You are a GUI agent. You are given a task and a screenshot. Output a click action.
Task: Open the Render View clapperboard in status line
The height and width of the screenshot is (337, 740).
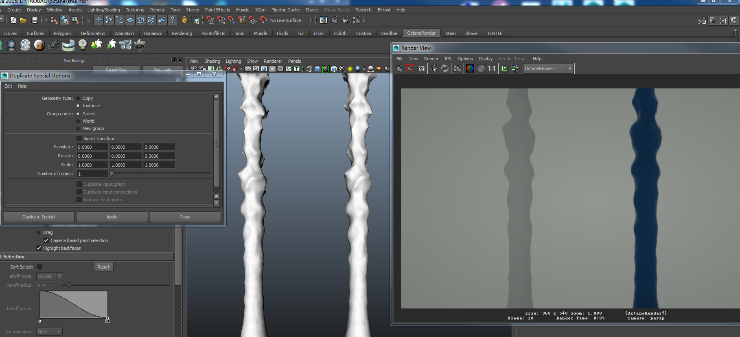[324, 20]
